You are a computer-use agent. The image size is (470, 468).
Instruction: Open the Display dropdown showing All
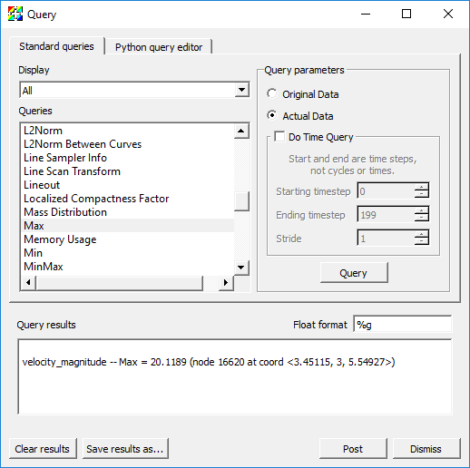(134, 90)
